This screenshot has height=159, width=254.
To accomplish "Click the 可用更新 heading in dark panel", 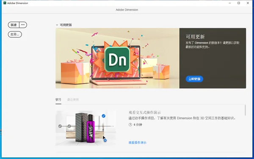I will pyautogui.click(x=195, y=36).
